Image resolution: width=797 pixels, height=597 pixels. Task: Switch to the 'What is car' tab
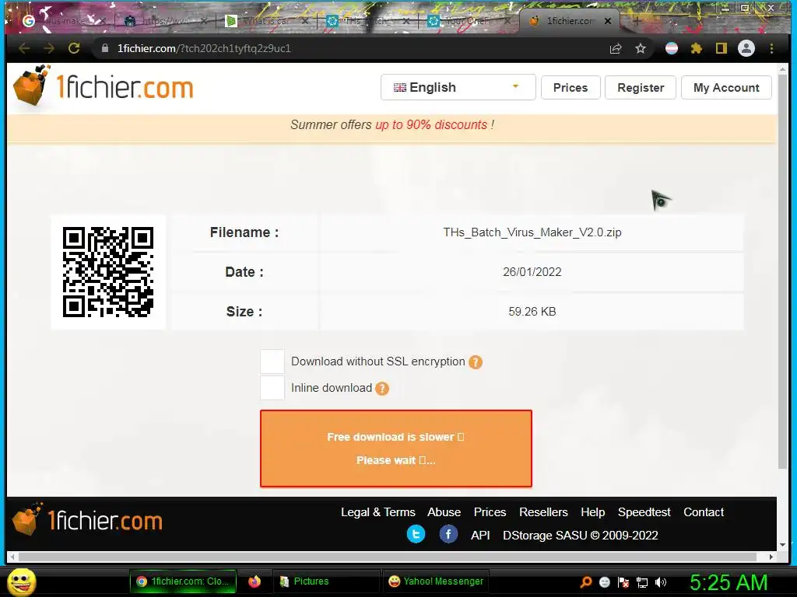(x=266, y=21)
